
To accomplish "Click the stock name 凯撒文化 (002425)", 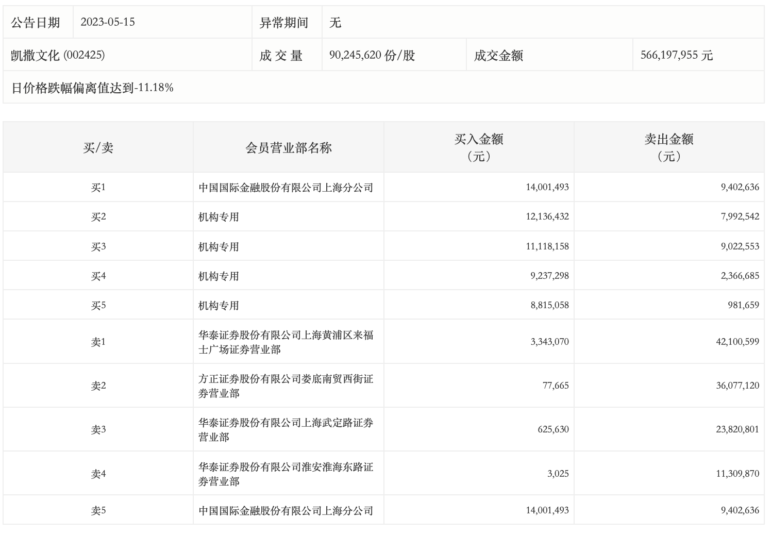I will tap(58, 55).
